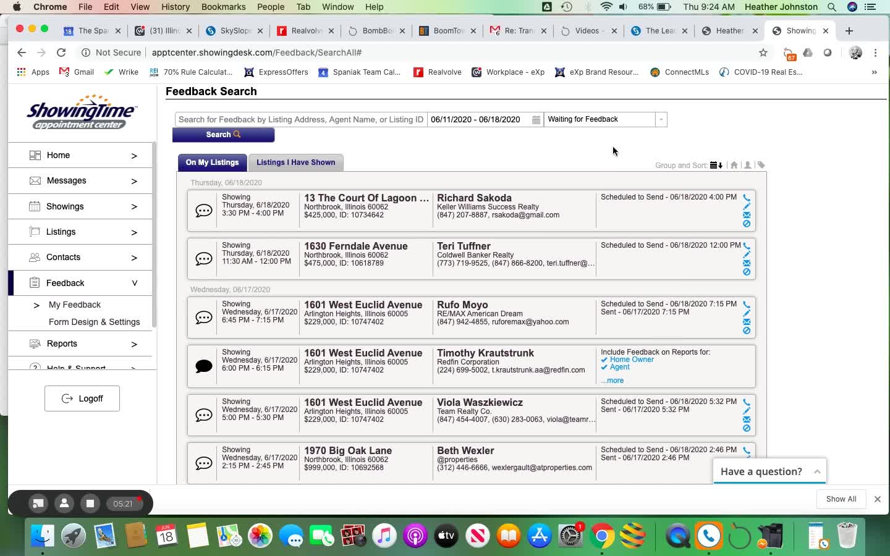Click the Logoff button
Viewport: 890px width, 556px height.
[x=82, y=398]
